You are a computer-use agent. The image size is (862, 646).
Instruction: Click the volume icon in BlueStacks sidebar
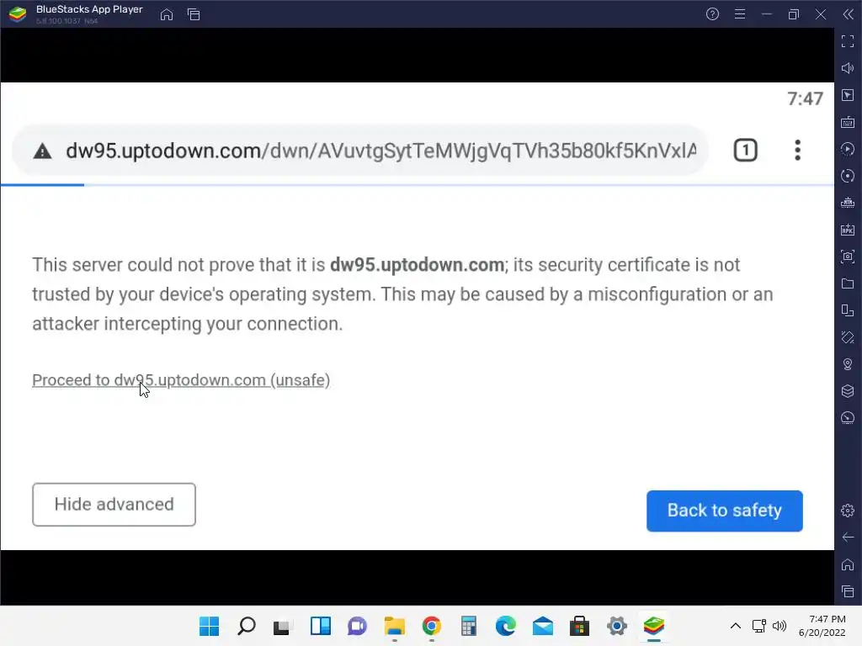pos(848,68)
